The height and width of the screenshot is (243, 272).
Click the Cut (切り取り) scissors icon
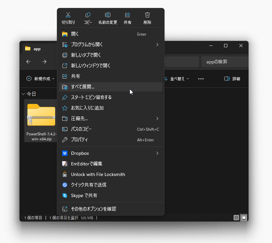tap(68, 15)
